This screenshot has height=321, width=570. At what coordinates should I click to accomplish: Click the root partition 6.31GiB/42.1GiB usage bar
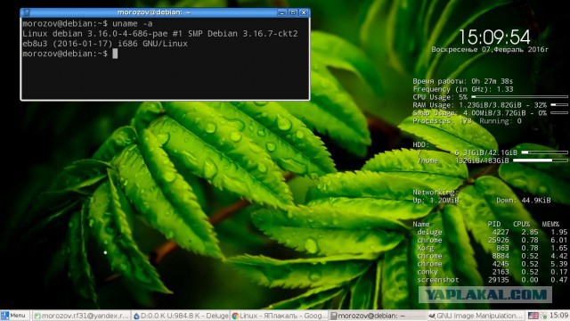[x=545, y=152]
